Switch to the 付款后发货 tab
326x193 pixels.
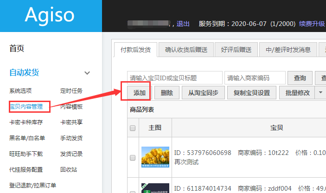tap(135, 50)
